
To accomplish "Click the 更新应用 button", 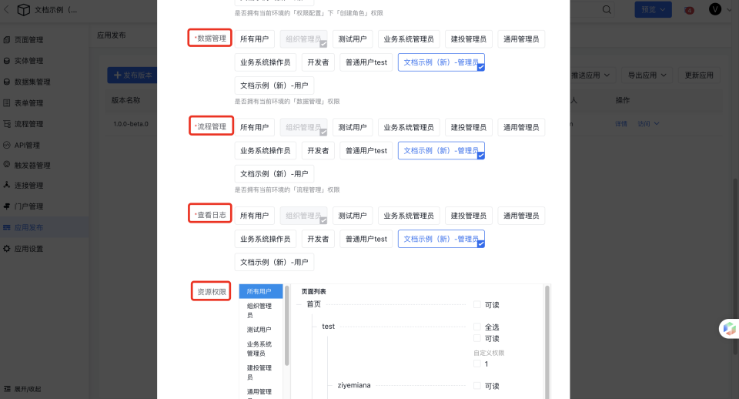I will pyautogui.click(x=699, y=75).
